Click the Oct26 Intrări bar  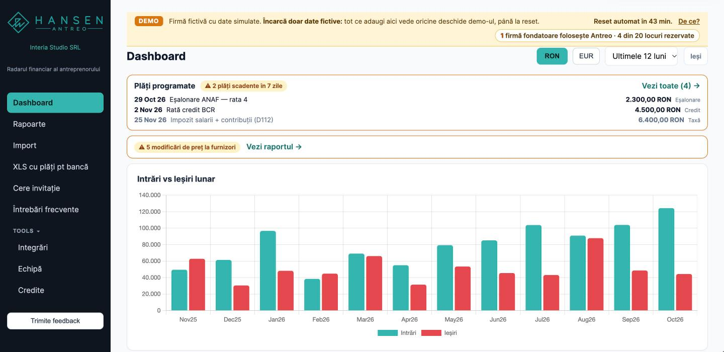[x=666, y=259]
